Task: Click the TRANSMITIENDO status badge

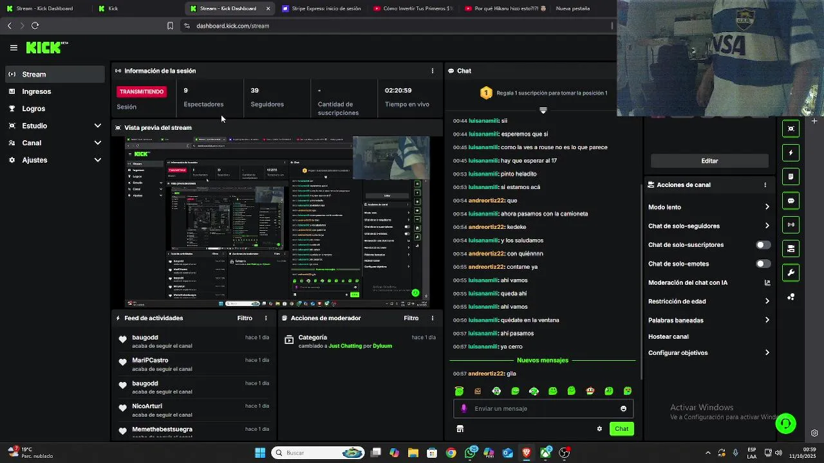Action: coord(142,92)
